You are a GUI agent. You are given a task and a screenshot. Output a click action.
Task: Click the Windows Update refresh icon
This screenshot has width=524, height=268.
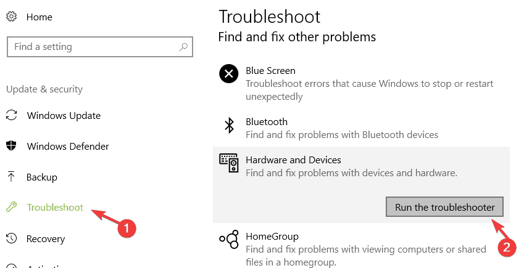click(12, 115)
